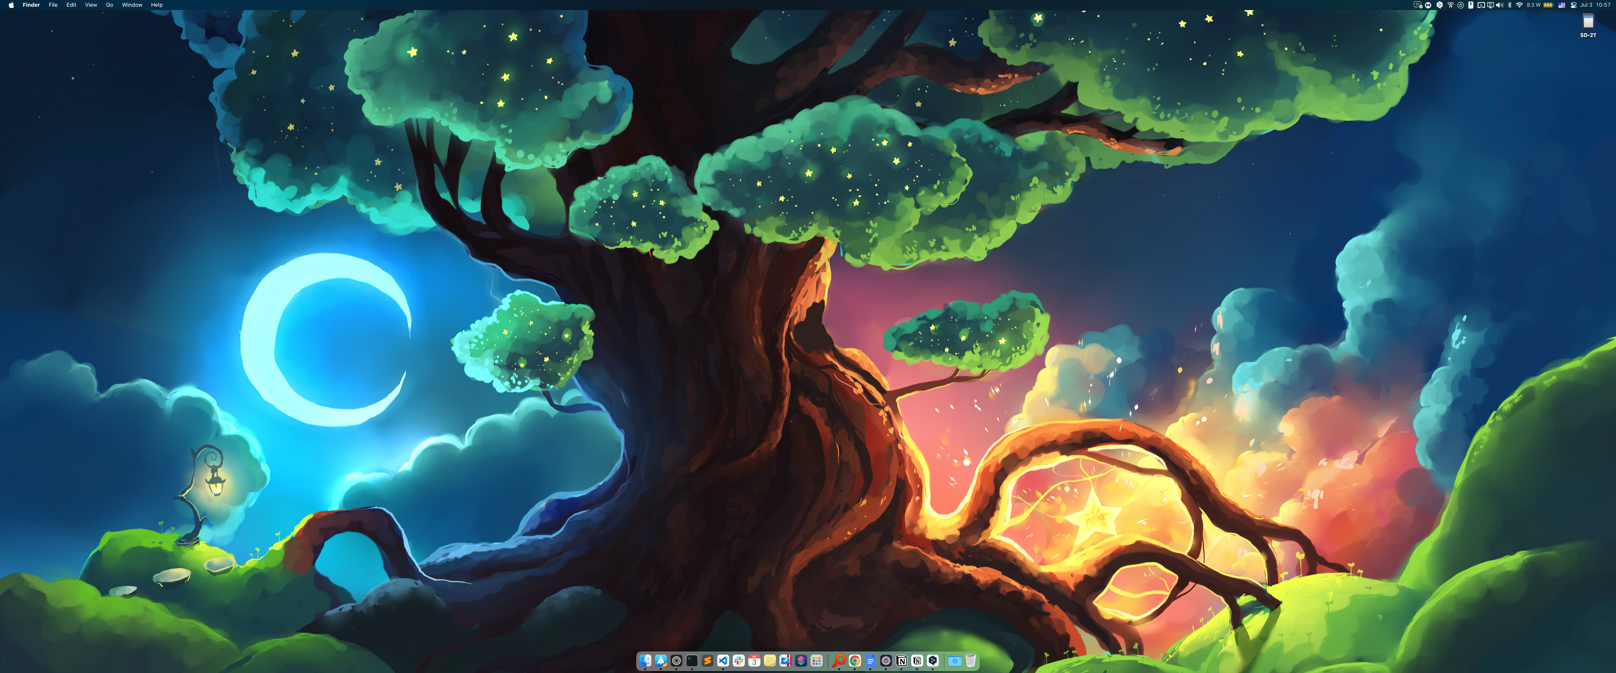Open the File menu
This screenshot has width=1616, height=673.
coord(53,5)
